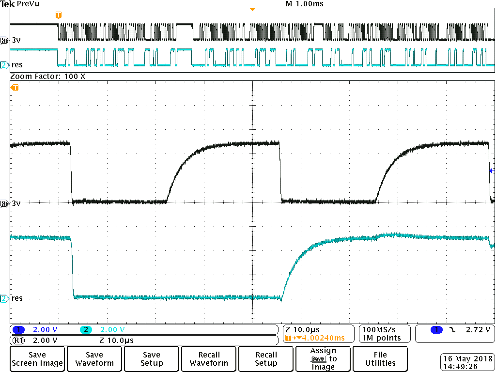Select Recall Setup button

(x=266, y=359)
